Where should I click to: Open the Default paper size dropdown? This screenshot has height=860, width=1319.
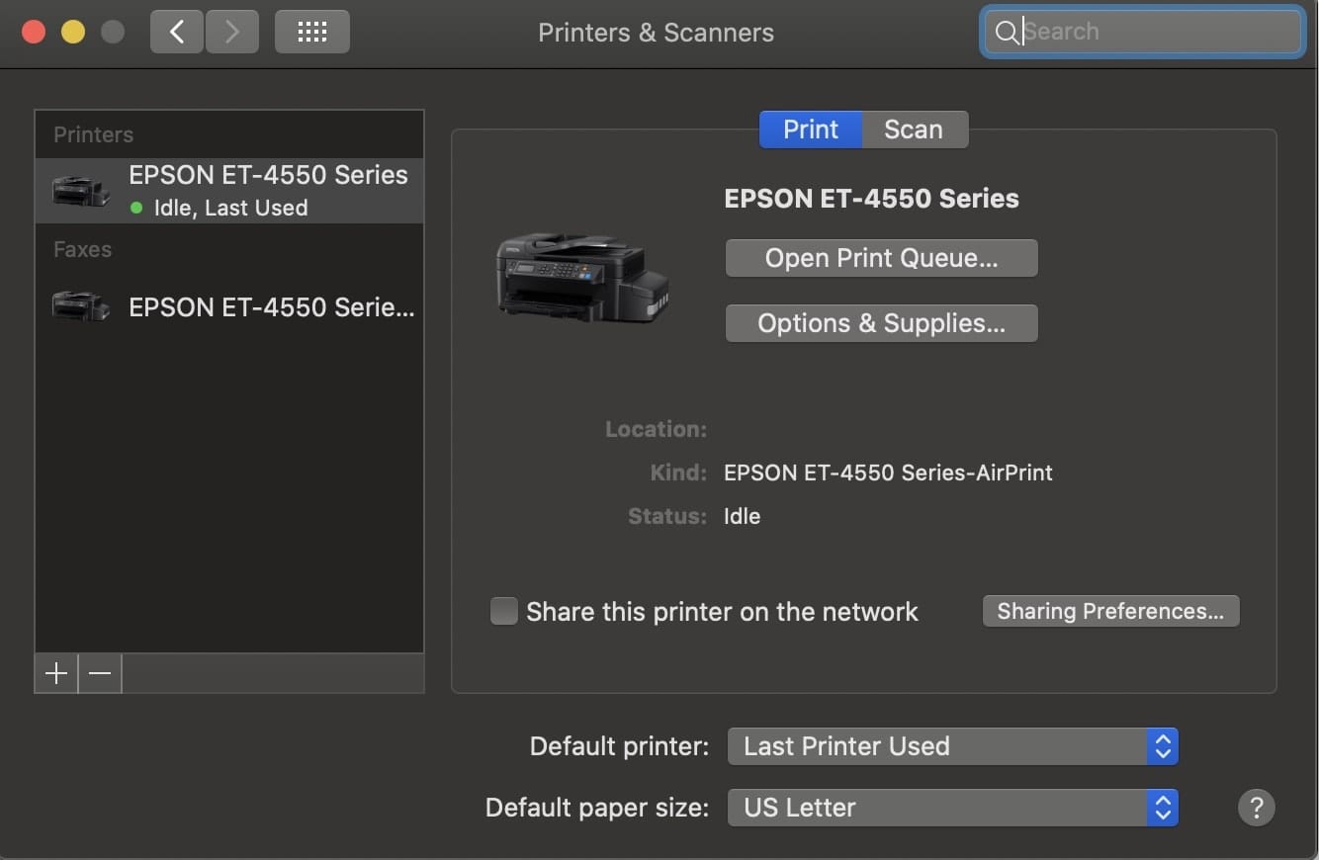952,808
